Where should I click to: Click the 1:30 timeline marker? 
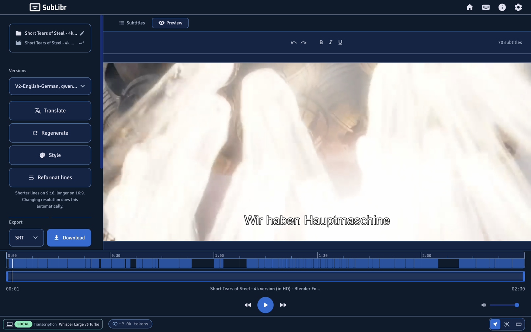tap(323, 255)
